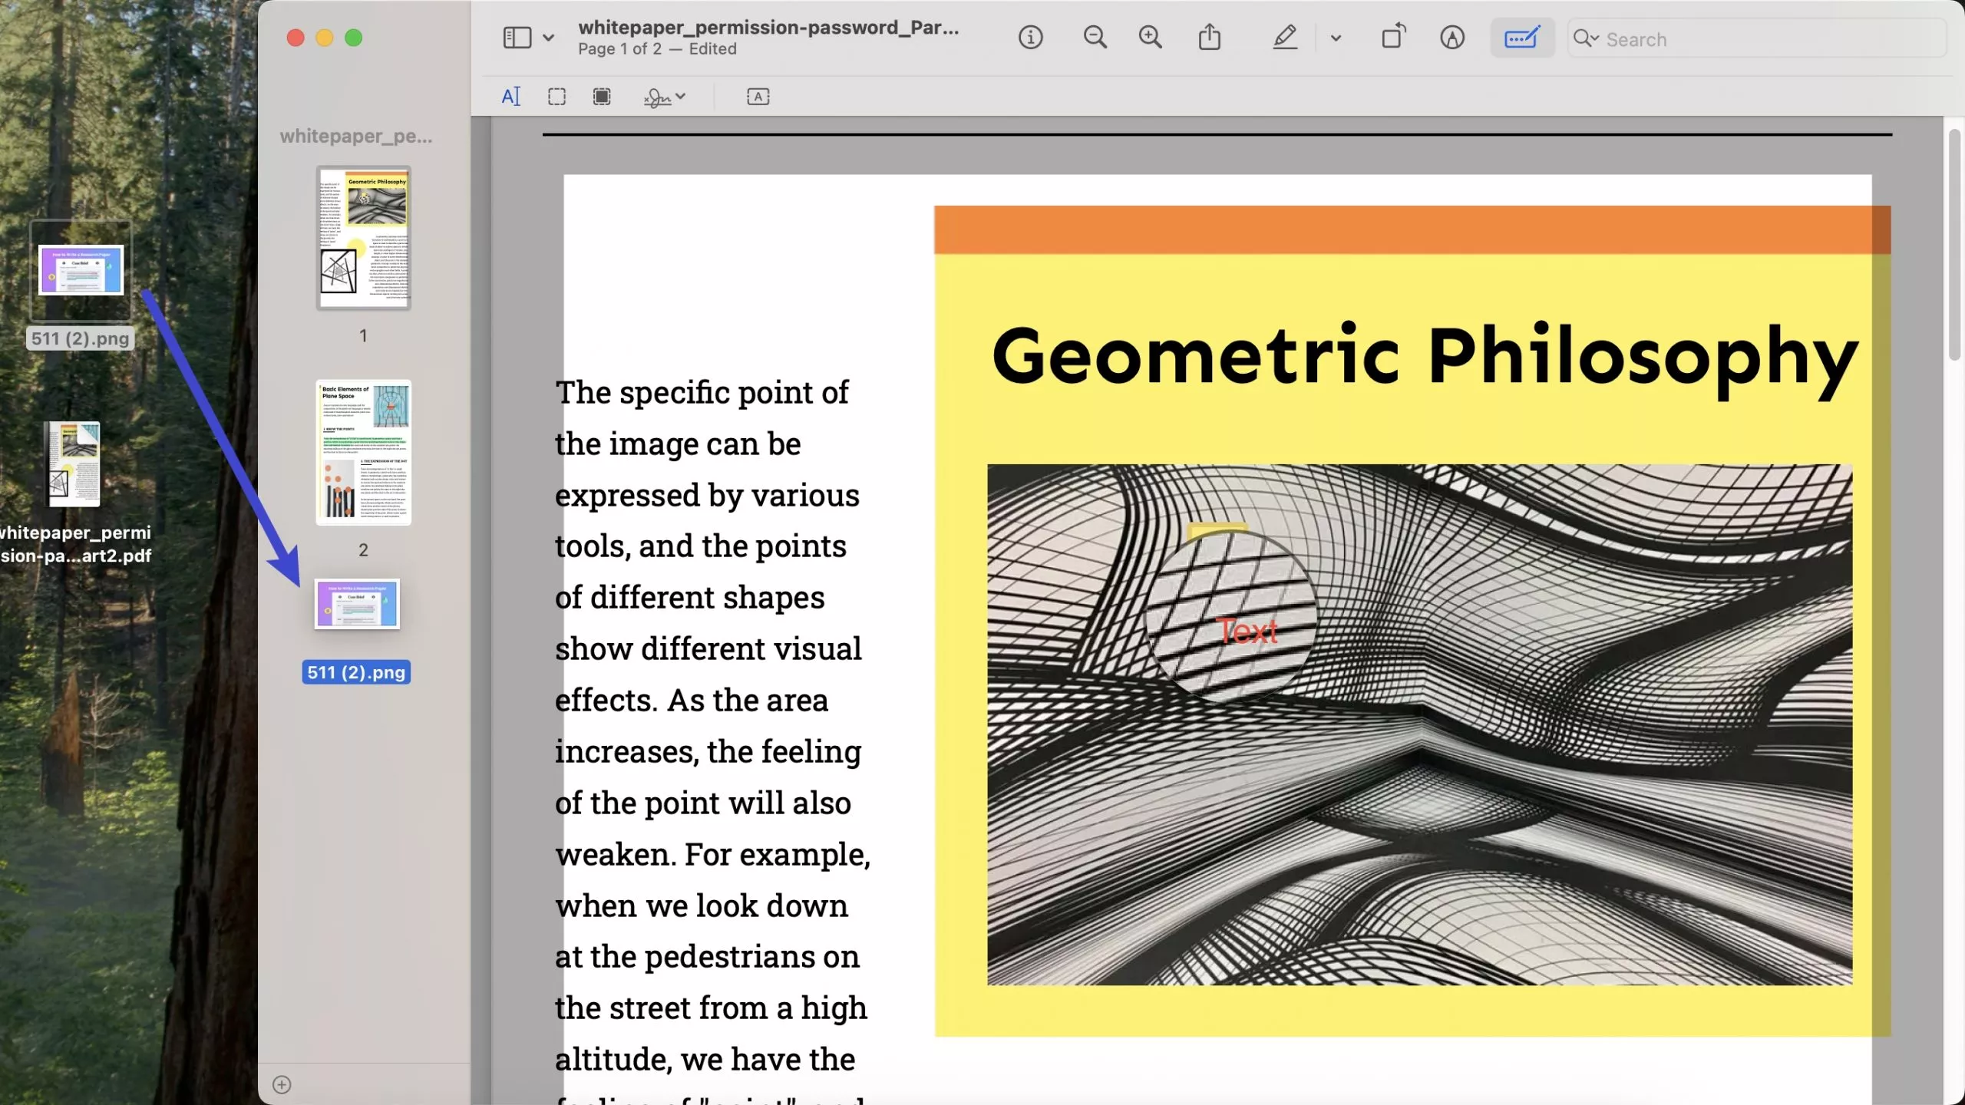Expand the sidebar view options chevron

pos(548,38)
